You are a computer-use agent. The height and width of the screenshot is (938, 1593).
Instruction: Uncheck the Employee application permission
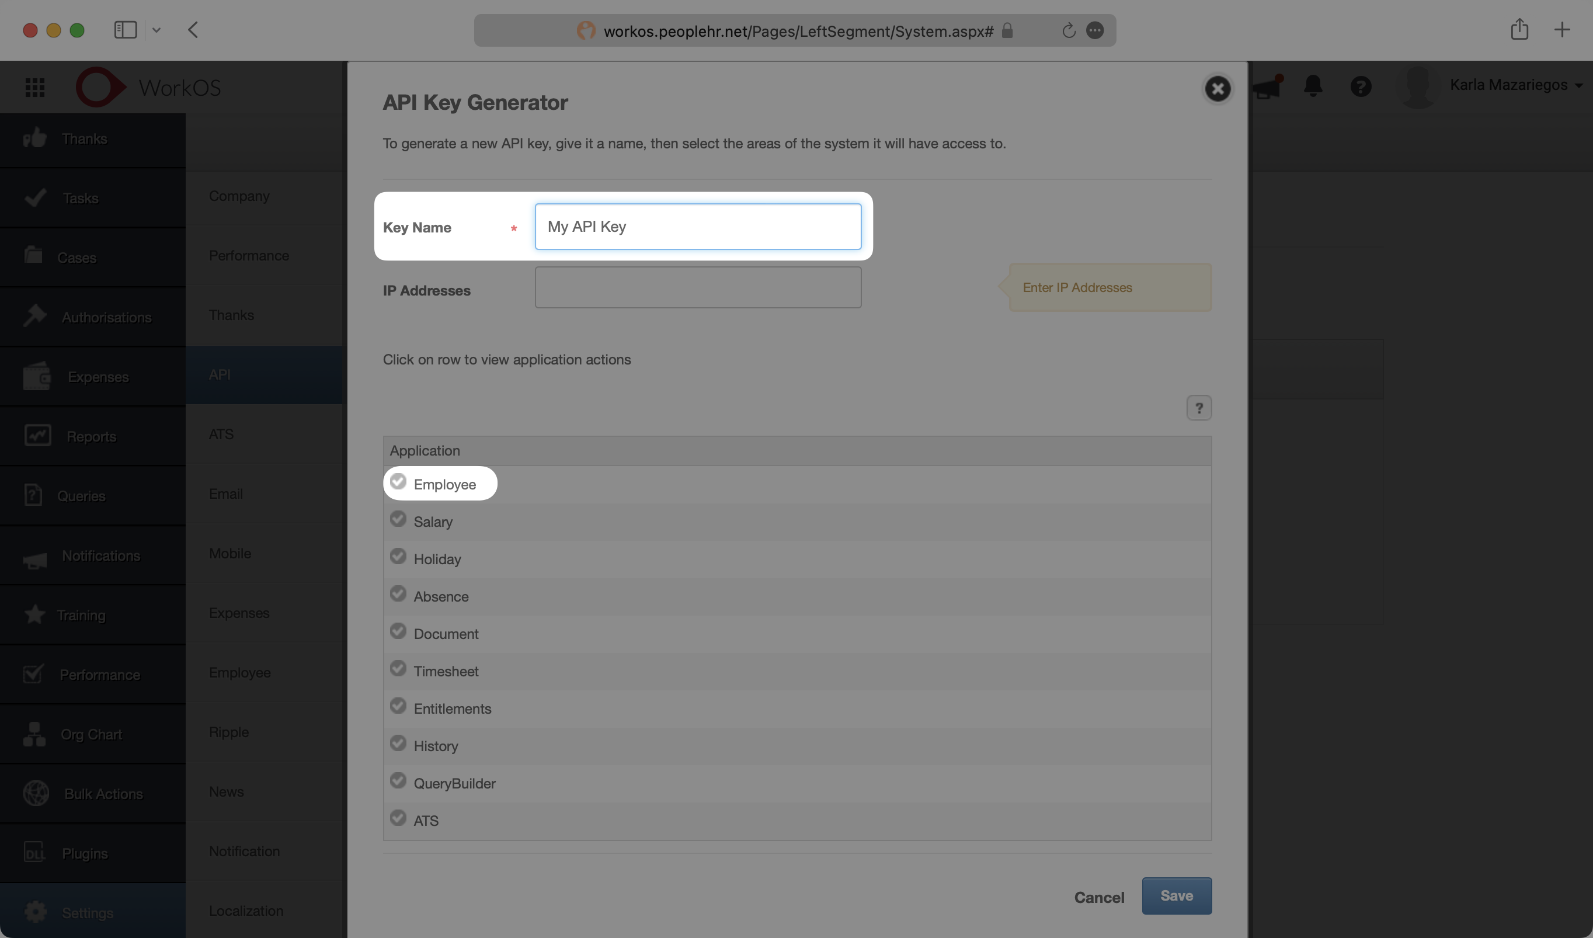click(398, 481)
